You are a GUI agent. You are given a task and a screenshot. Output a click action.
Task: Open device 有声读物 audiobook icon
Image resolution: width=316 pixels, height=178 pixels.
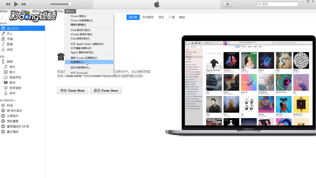point(6,88)
